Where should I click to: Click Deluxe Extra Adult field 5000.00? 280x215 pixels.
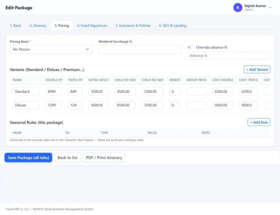tap(99, 105)
